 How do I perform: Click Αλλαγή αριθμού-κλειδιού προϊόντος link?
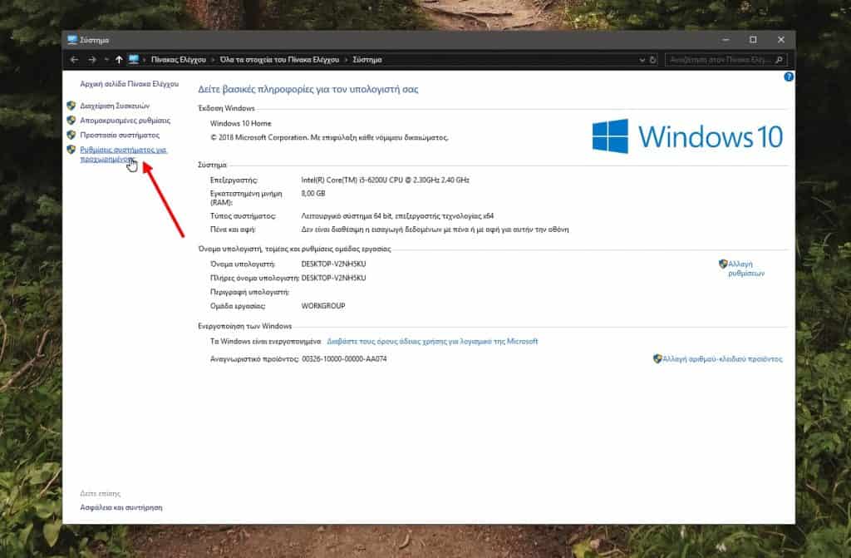[x=722, y=359]
